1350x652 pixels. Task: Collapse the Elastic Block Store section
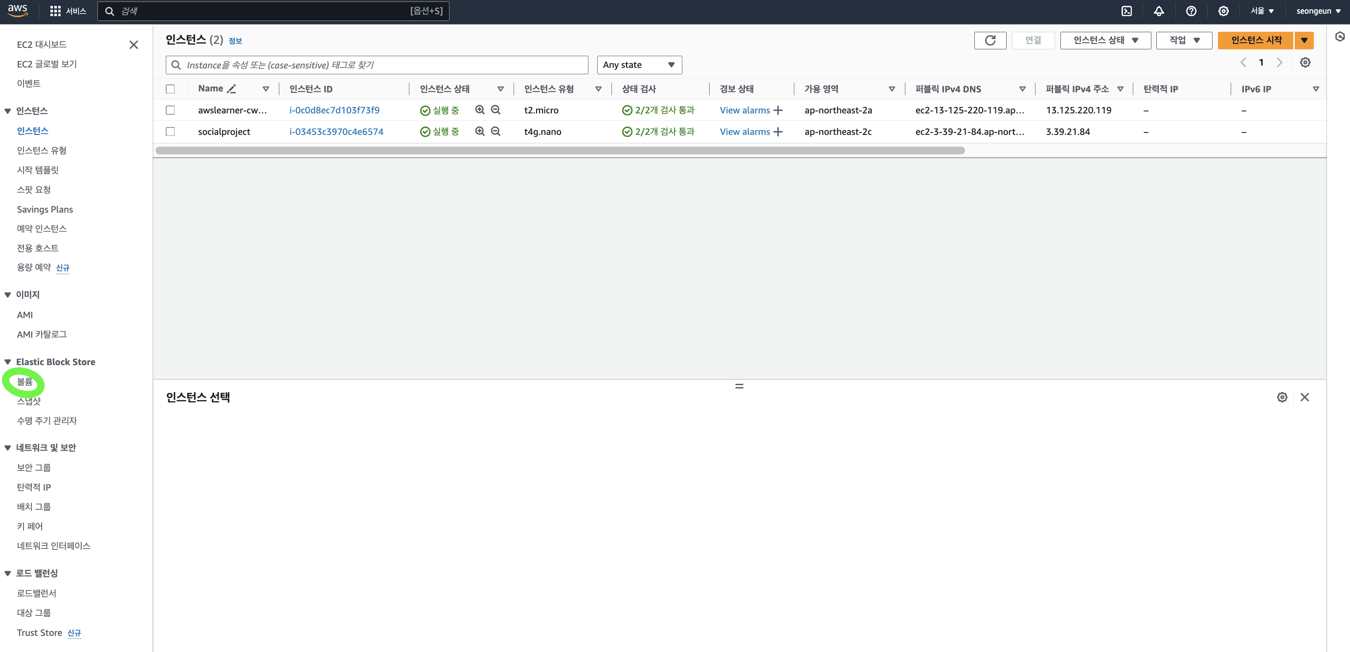pyautogui.click(x=8, y=362)
